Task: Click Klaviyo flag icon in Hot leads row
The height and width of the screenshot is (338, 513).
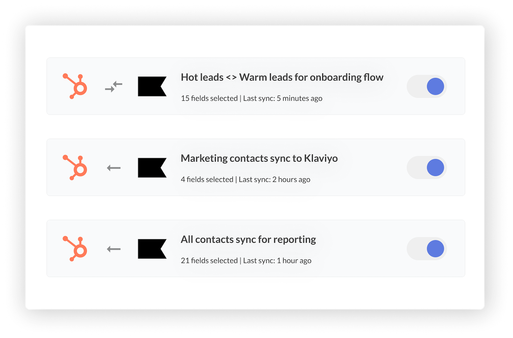Action: pos(152,86)
